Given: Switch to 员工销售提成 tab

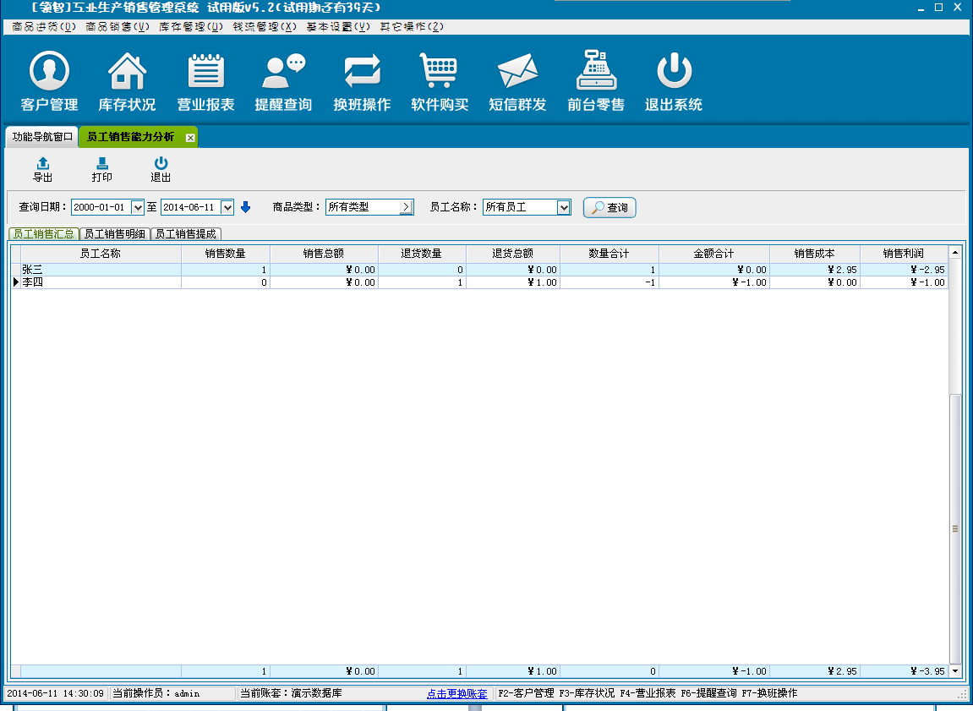Looking at the screenshot, I should (185, 234).
